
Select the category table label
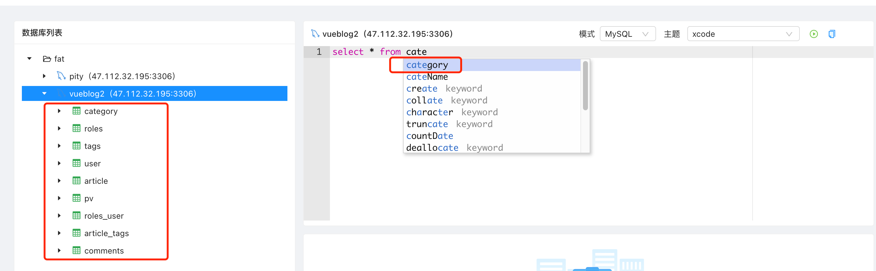(101, 111)
